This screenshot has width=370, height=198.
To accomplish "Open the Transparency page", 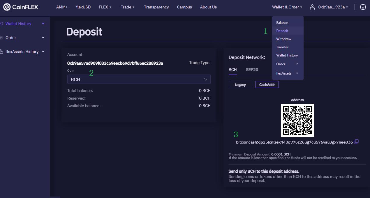I will tap(156, 7).
